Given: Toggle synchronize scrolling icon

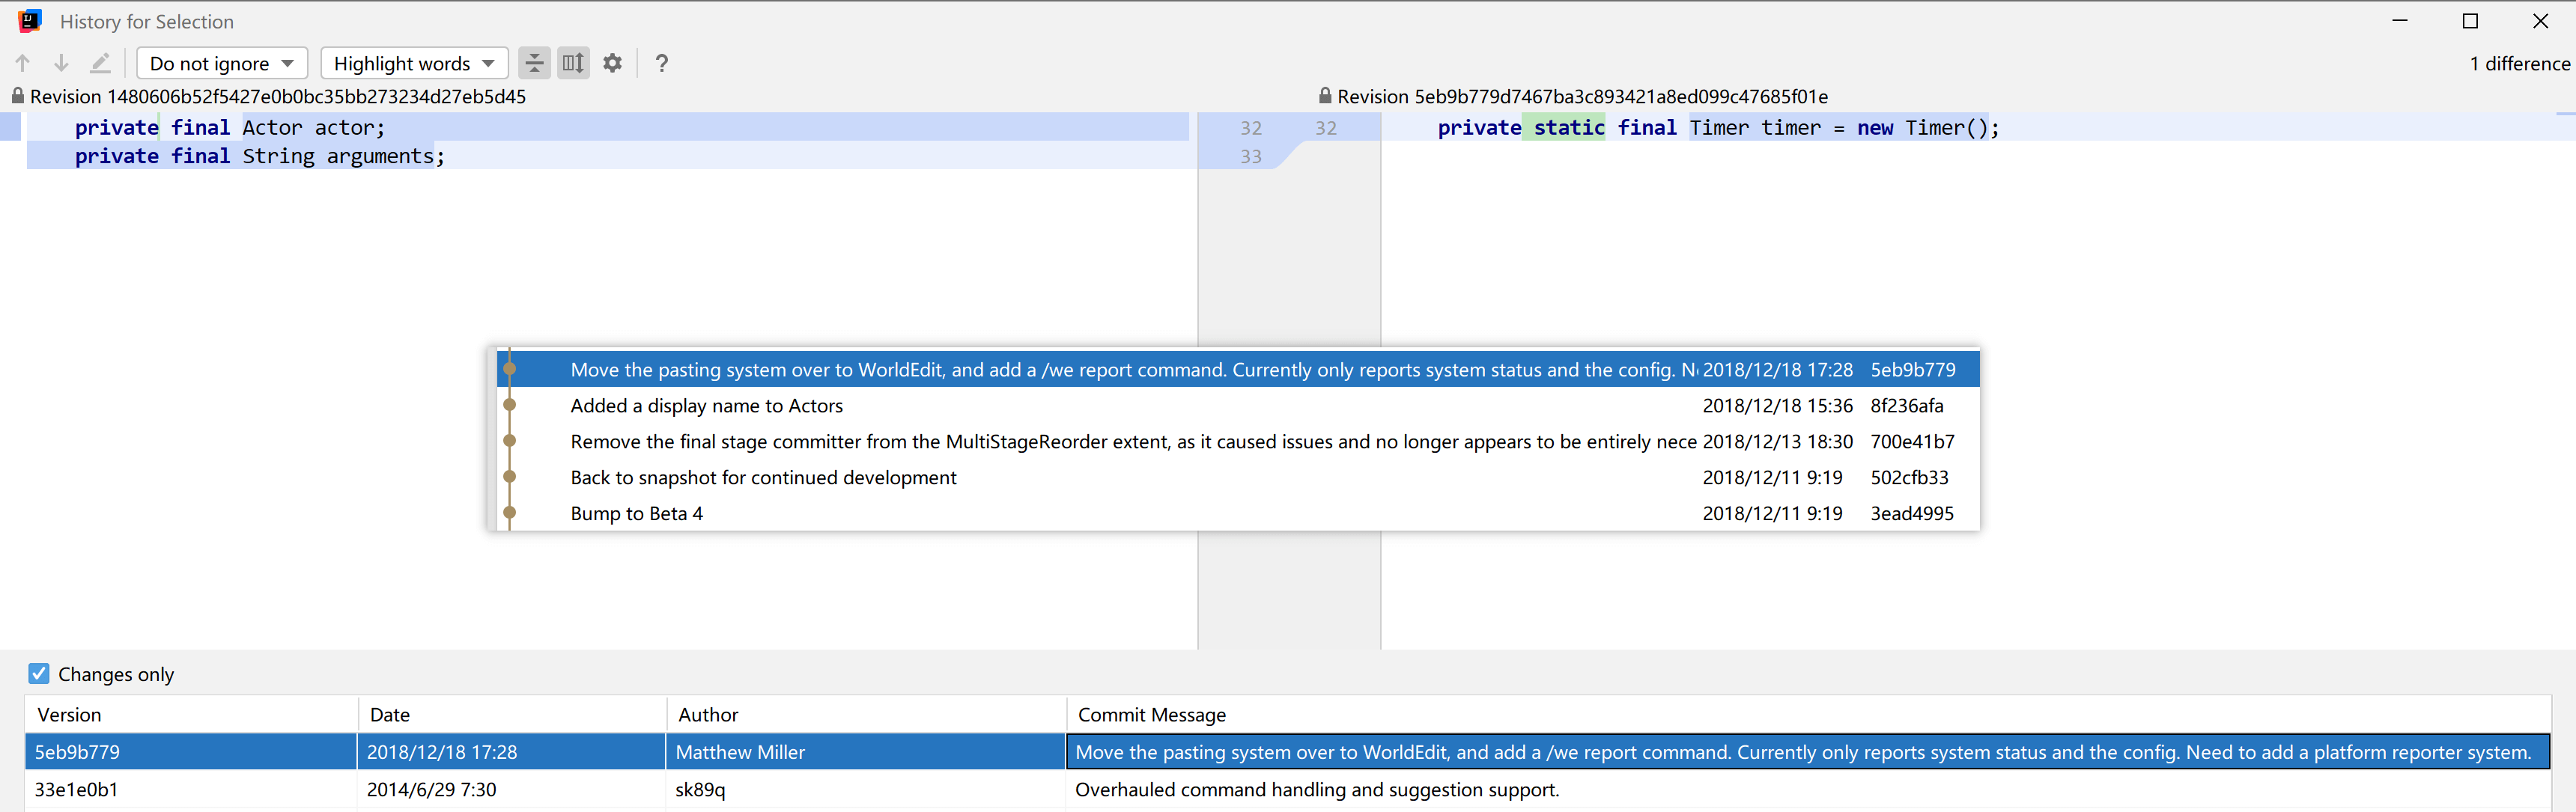Looking at the screenshot, I should click(x=573, y=63).
